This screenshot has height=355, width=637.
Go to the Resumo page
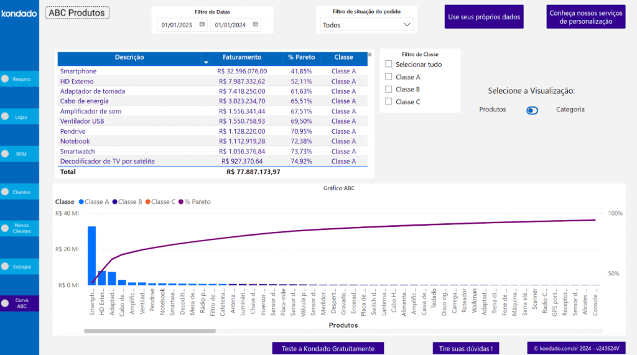click(x=20, y=79)
